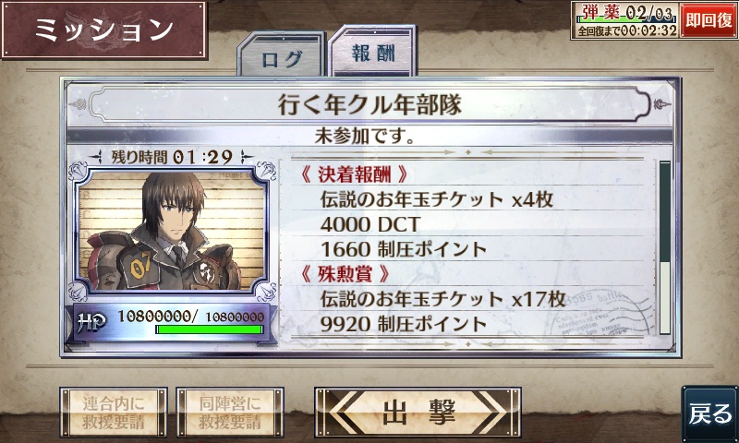This screenshot has width=739, height=443.
Task: Request rescue with 連合内に救援要請
Action: point(114,413)
